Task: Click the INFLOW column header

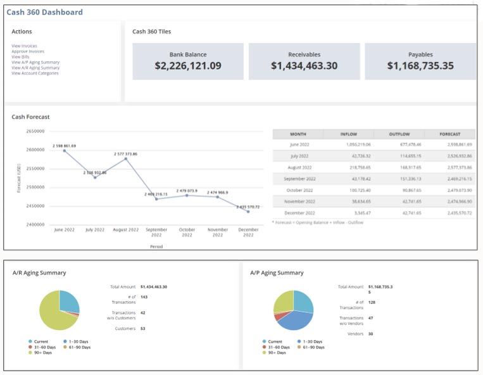Action: tap(348, 134)
